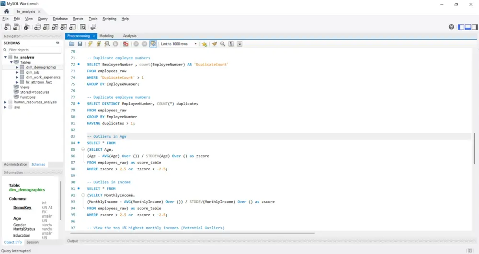Click the create new view icon
This screenshot has height=254, width=479.
[x=55, y=27]
